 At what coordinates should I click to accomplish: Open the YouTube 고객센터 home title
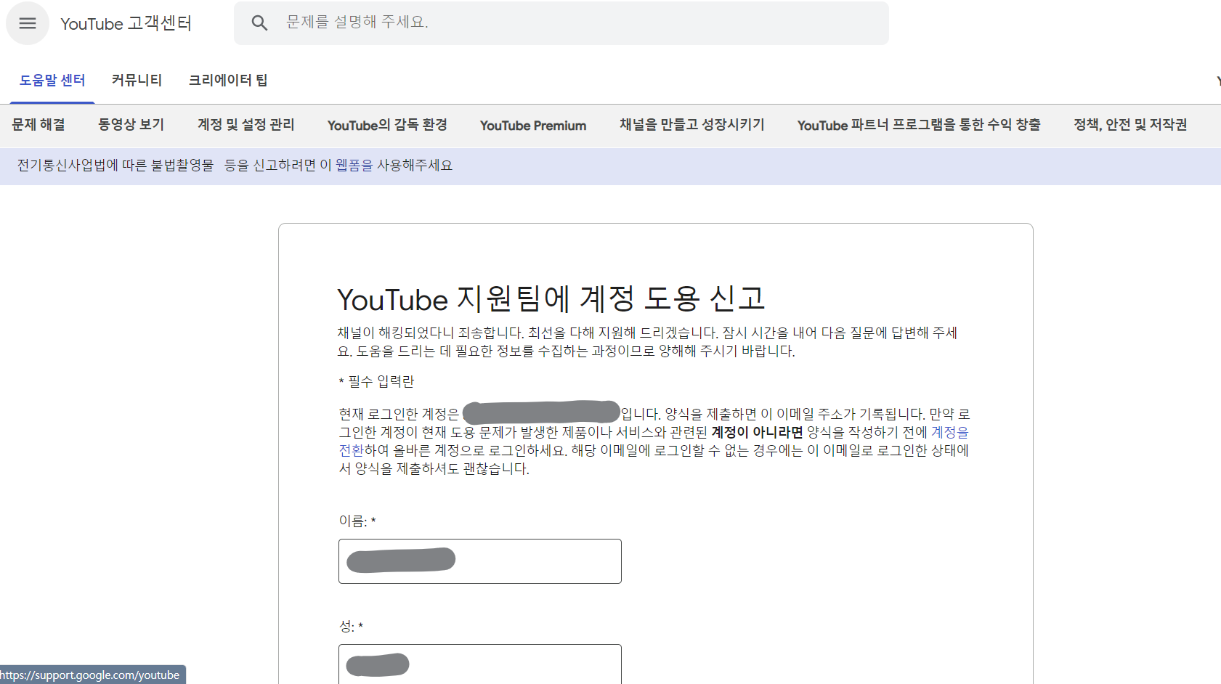pos(126,23)
